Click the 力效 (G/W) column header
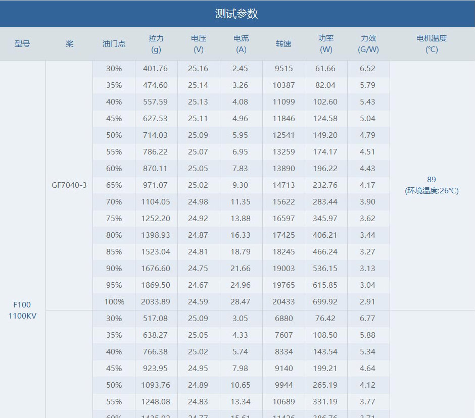 [x=368, y=43]
